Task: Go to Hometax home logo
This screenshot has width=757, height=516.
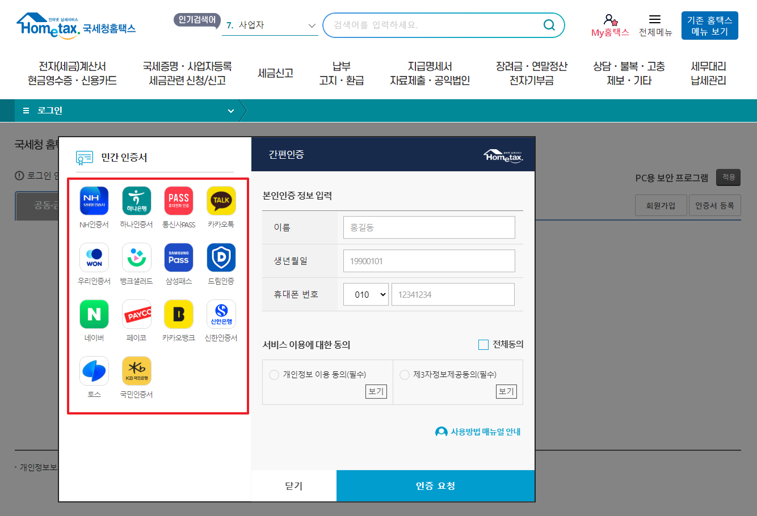Action: click(76, 26)
